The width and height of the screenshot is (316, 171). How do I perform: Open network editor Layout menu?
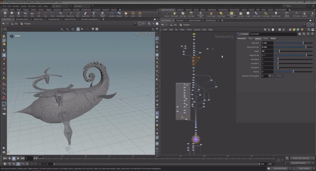point(197,30)
